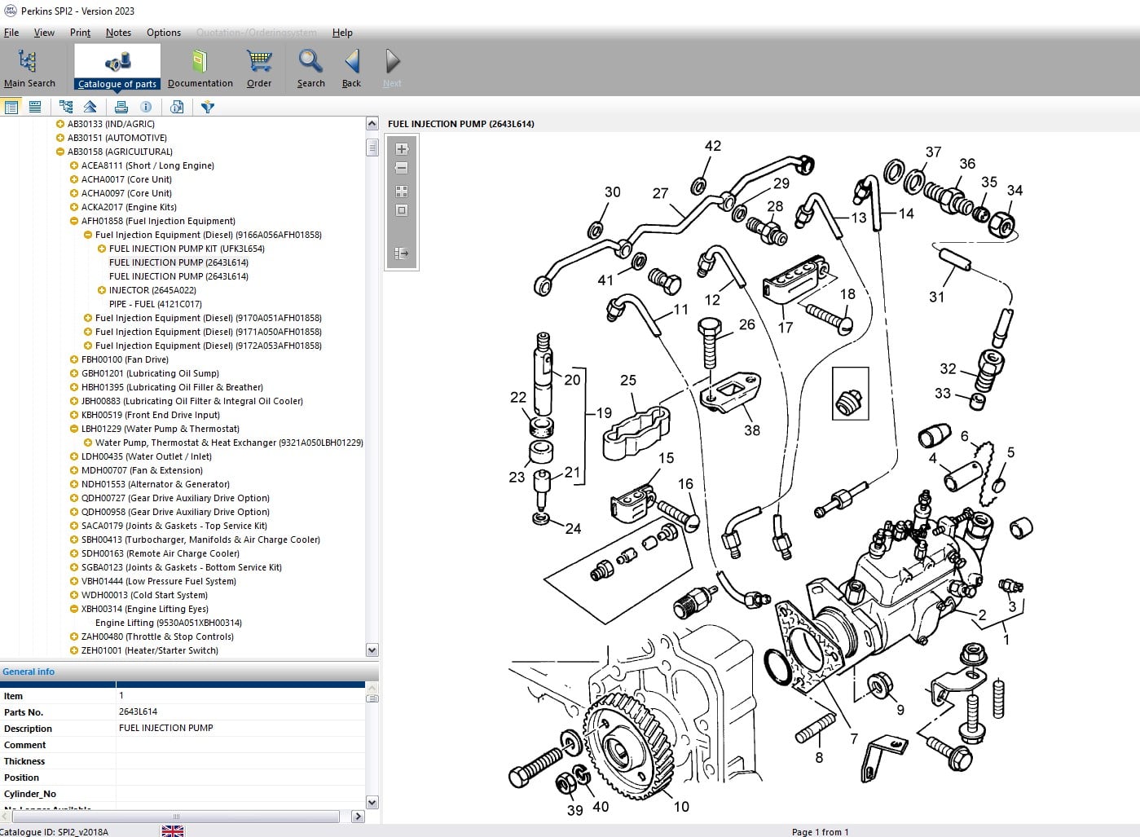Select Engine Lifting (9530A051XBH00314) row
This screenshot has height=837, width=1140.
(x=169, y=623)
